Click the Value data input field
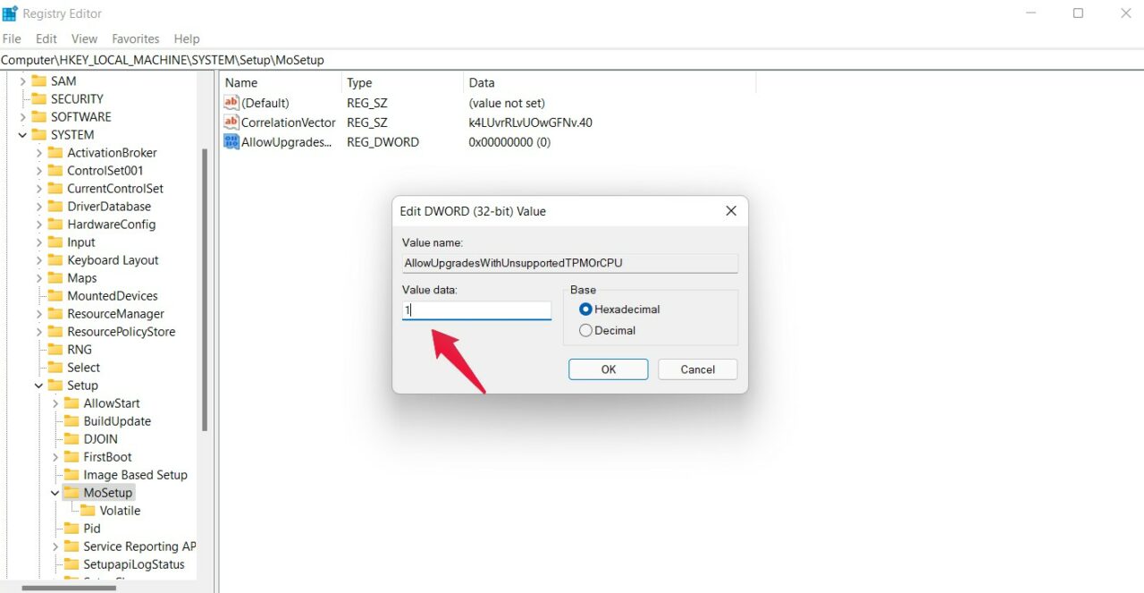This screenshot has height=593, width=1144. 476,310
